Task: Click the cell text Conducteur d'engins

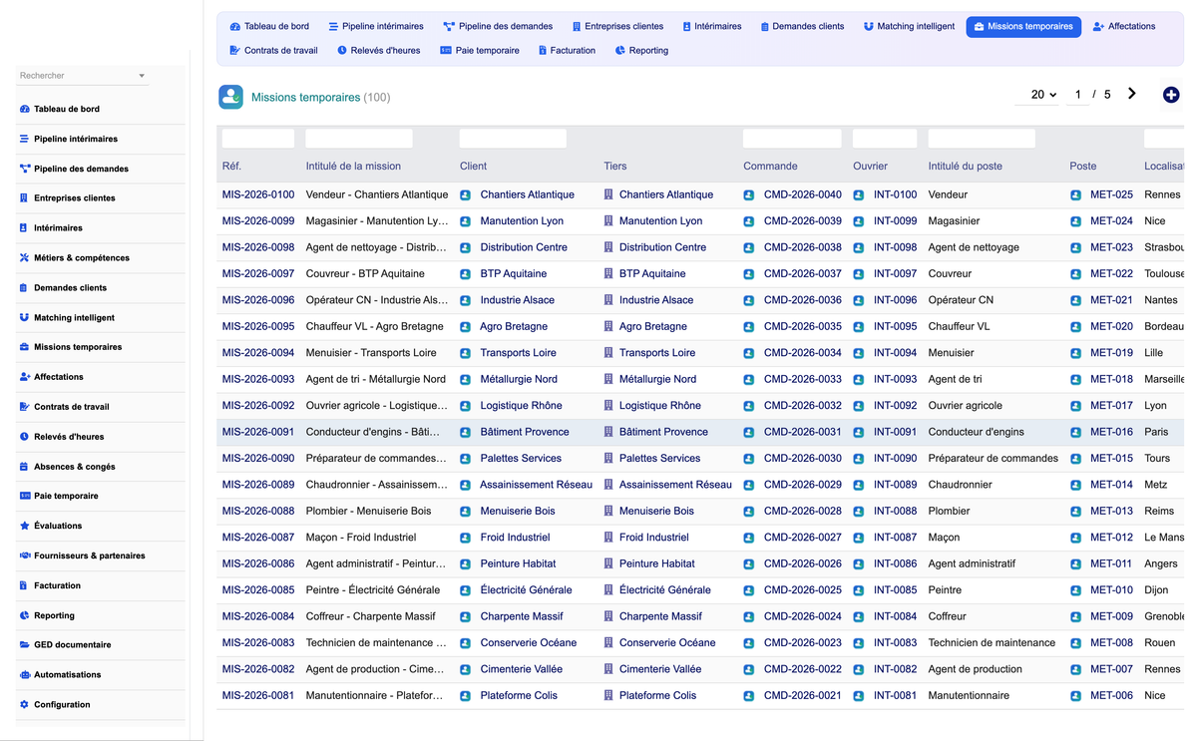Action: pos(977,432)
